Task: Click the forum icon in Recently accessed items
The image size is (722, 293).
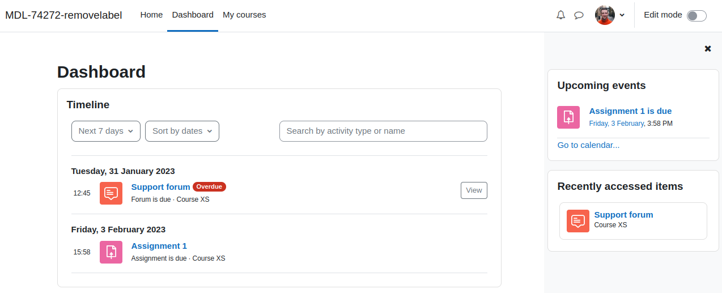Action: click(578, 220)
